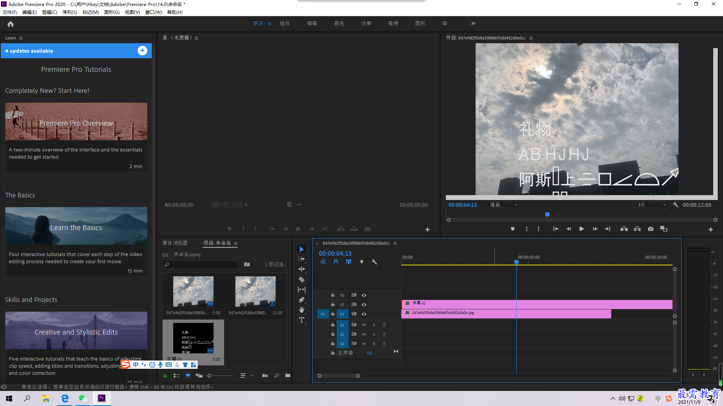This screenshot has height=406, width=723.
Task: Go to In point in Program Monitor
Action: (555, 229)
